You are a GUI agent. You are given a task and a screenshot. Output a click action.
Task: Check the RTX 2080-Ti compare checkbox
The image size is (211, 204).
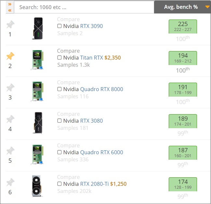pos(59,184)
